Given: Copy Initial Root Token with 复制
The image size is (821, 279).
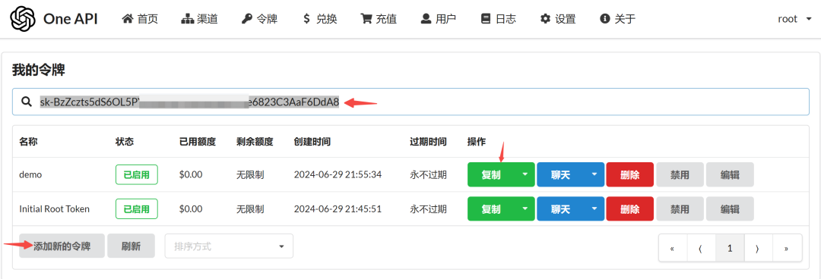Looking at the screenshot, I should click(491, 209).
